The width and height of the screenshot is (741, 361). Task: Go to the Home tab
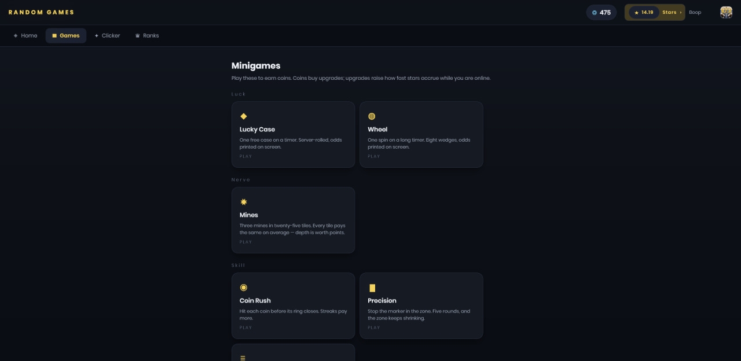tap(25, 35)
